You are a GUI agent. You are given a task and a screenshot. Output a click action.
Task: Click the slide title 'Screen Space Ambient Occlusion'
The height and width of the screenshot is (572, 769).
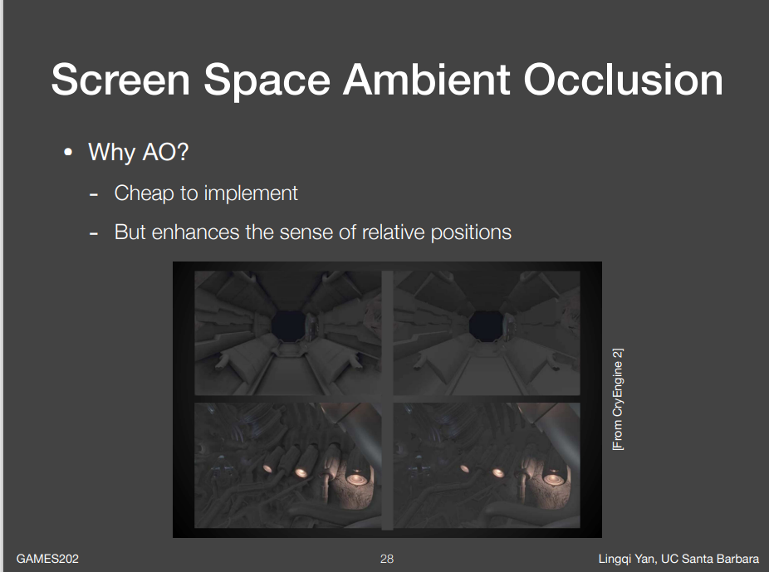[387, 80]
